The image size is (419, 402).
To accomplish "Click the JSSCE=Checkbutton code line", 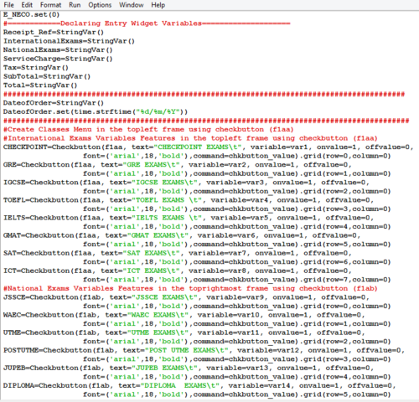I will [186, 297].
